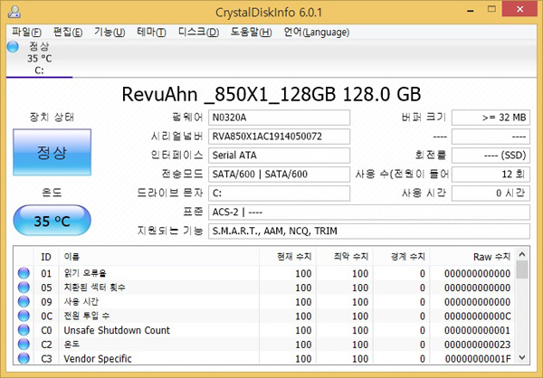Click the SMART list scrollbar thumb

pyautogui.click(x=522, y=269)
